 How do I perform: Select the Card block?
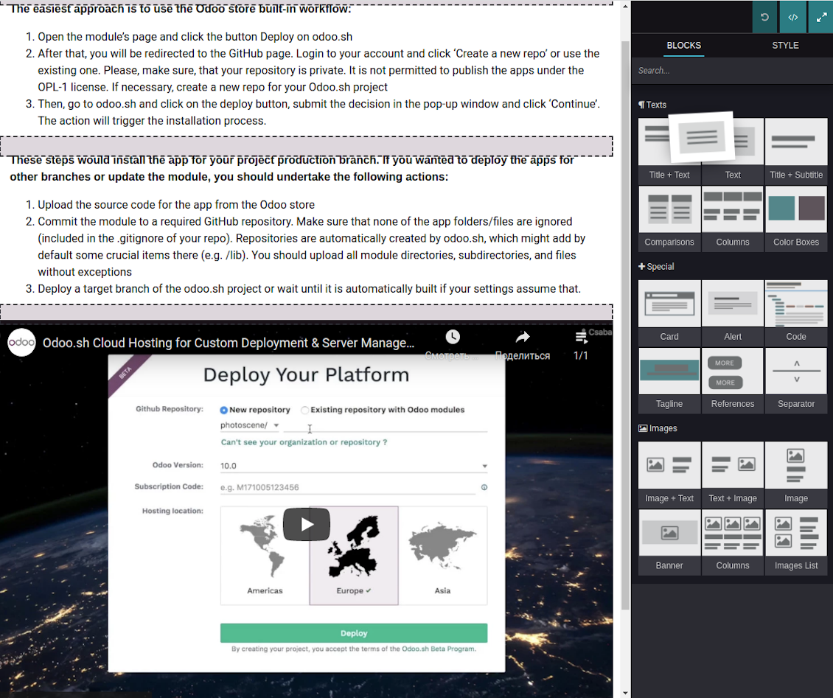[669, 313]
